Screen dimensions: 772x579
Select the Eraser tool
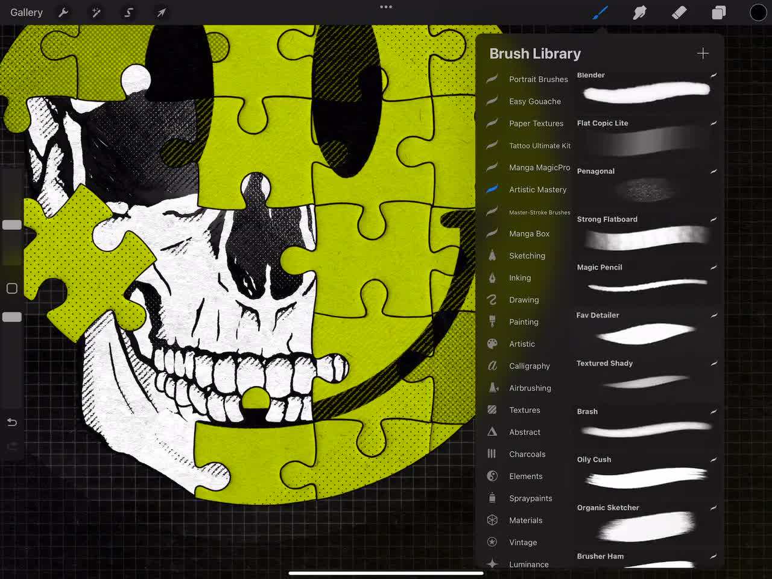679,12
